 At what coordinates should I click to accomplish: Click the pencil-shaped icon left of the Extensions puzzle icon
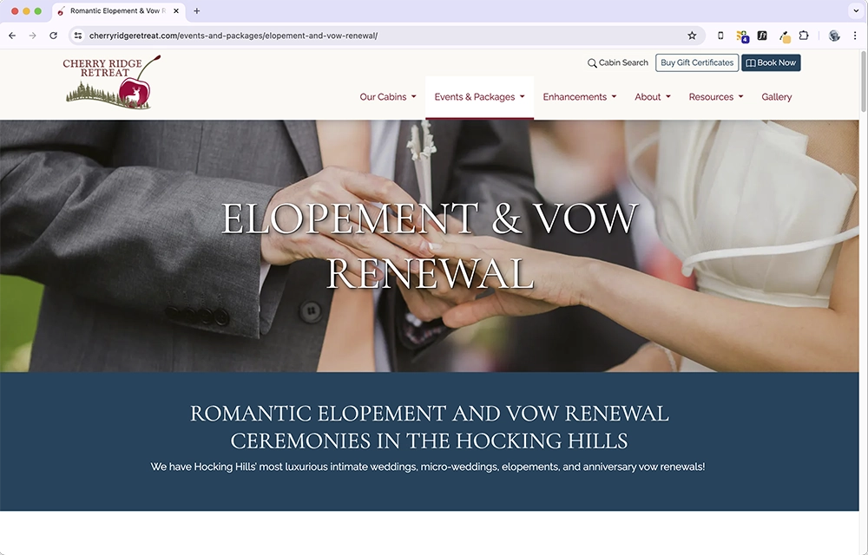tap(785, 36)
